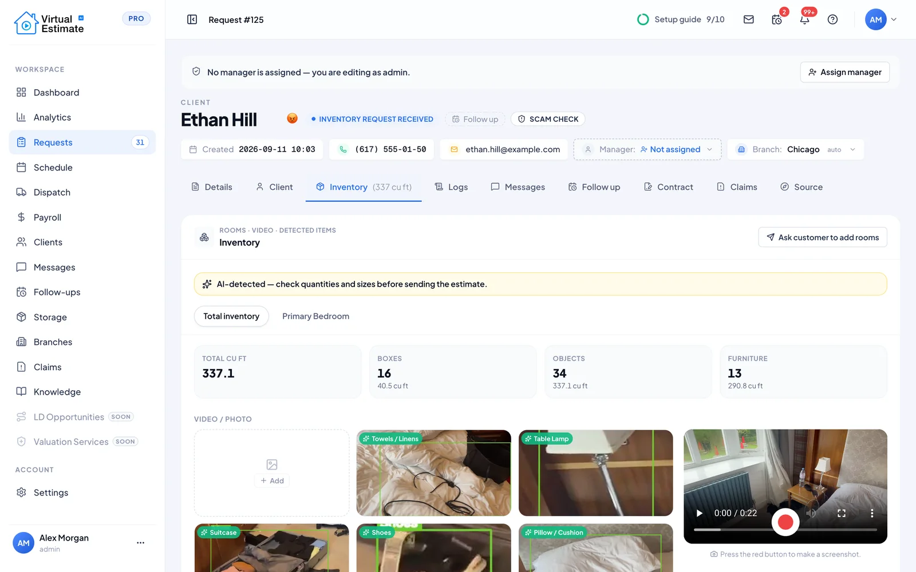Open Settings in the sidebar

pos(82,492)
